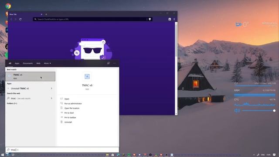
Task: Click the scroll down arrow in browser window
Action: tap(176, 114)
